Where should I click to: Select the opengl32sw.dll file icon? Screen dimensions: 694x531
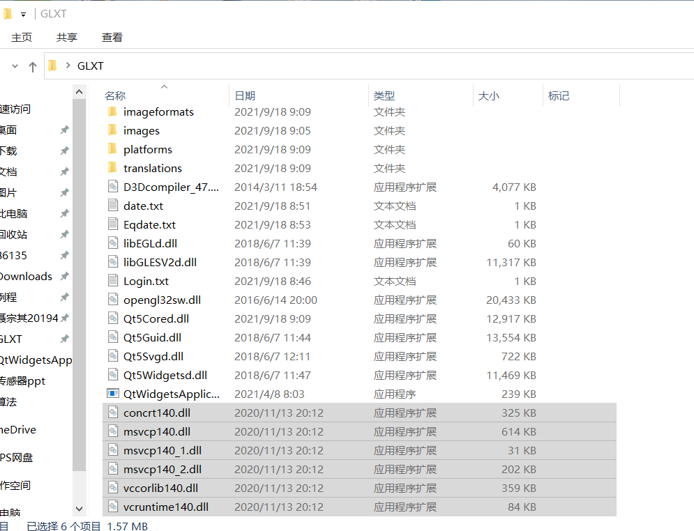coord(113,300)
